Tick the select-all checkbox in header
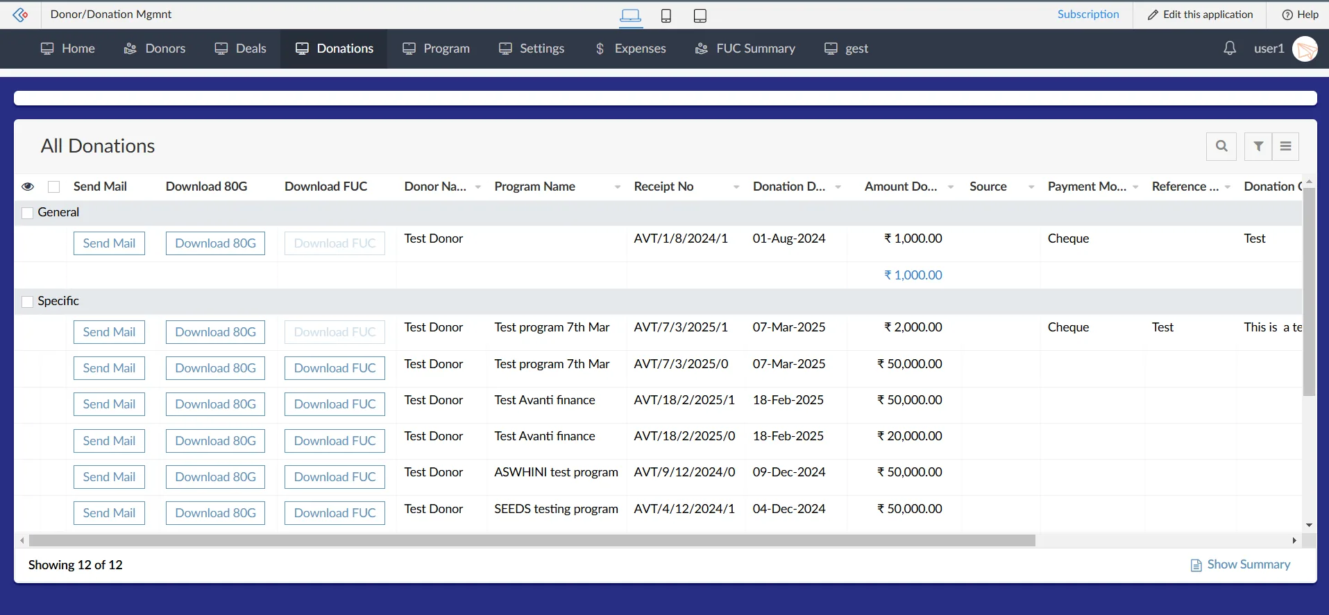The width and height of the screenshot is (1329, 615). pyautogui.click(x=53, y=187)
